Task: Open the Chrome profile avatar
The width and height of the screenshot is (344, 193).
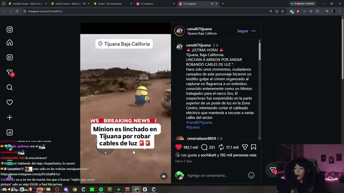Action: tap(333, 11)
